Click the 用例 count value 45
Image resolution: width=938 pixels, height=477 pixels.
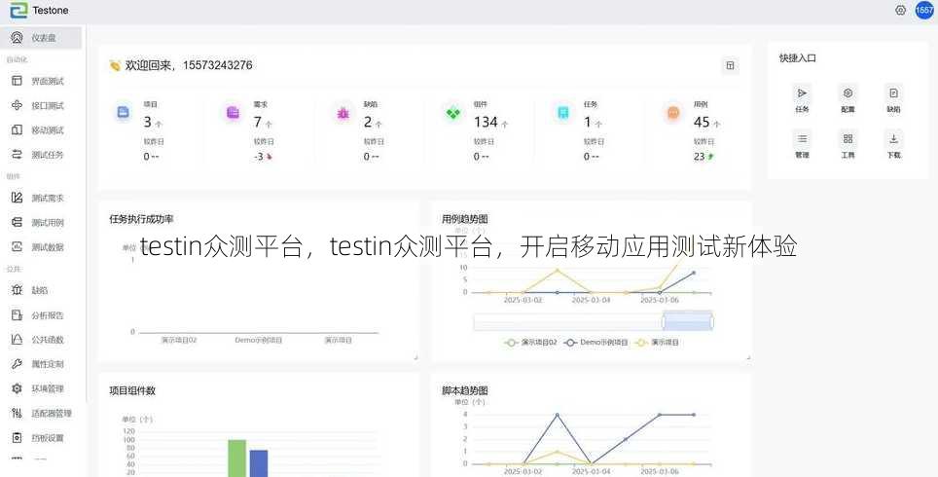coord(702,122)
